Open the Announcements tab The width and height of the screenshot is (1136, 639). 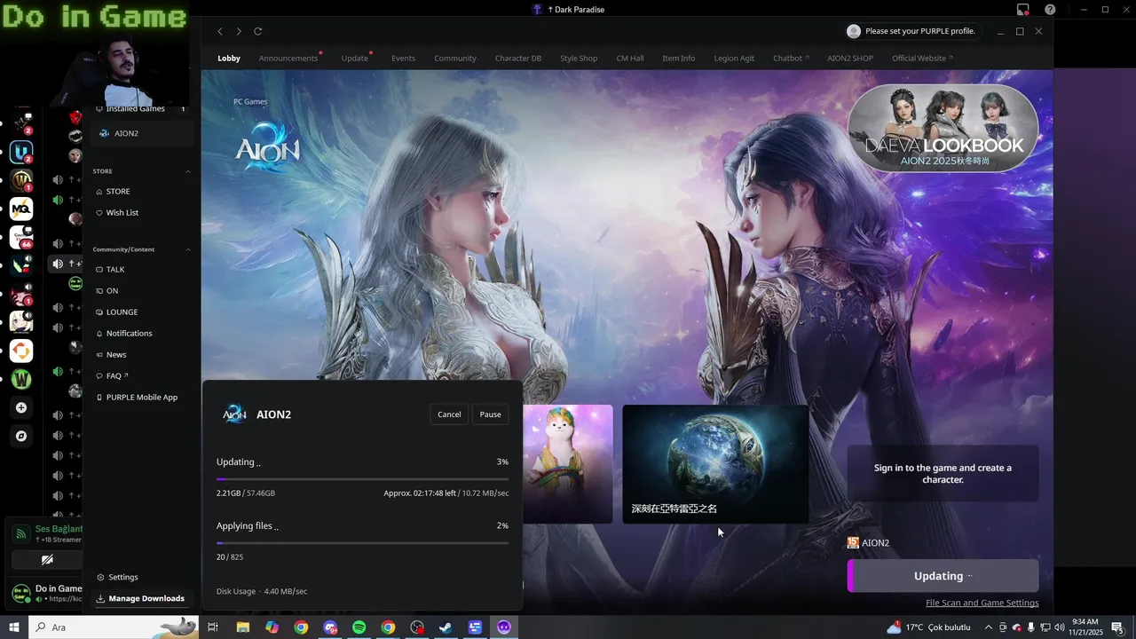288,59
